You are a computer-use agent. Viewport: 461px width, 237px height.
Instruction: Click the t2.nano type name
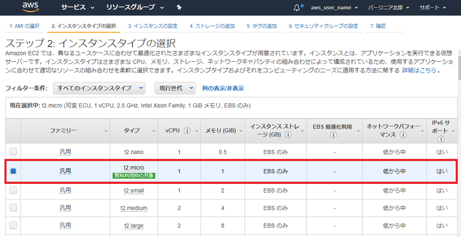point(134,152)
